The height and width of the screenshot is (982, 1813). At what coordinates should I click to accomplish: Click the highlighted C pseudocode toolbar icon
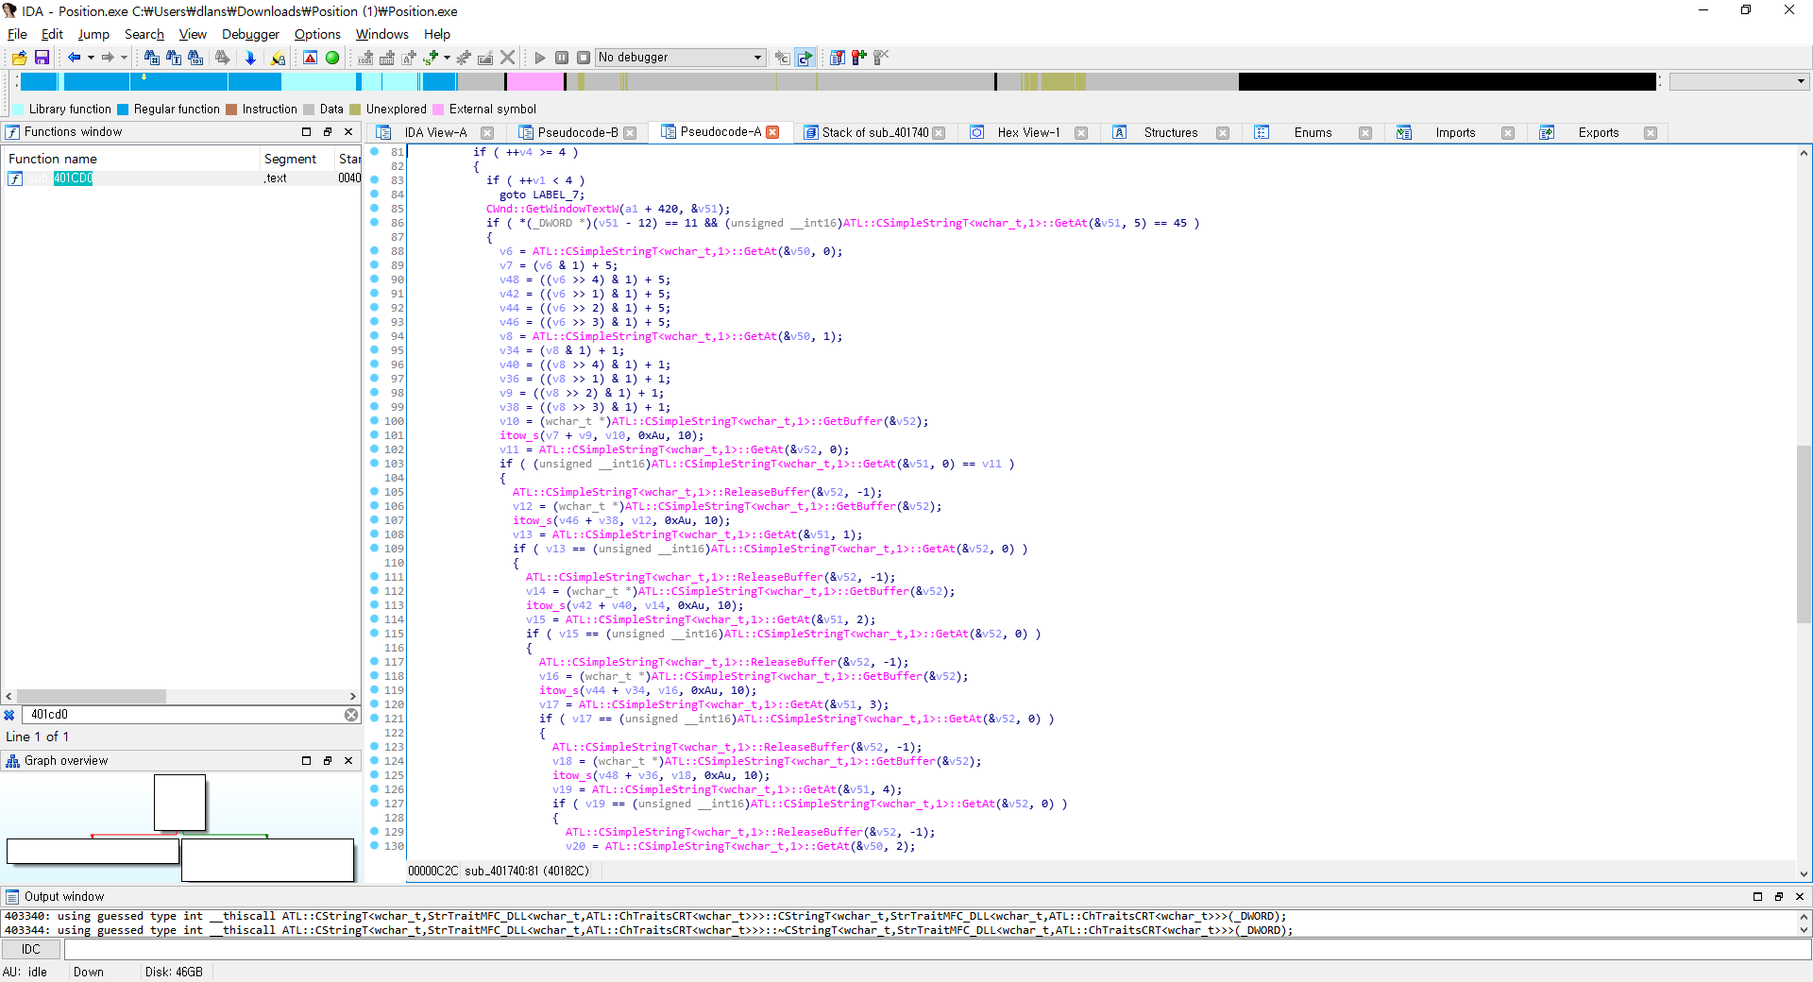(805, 58)
